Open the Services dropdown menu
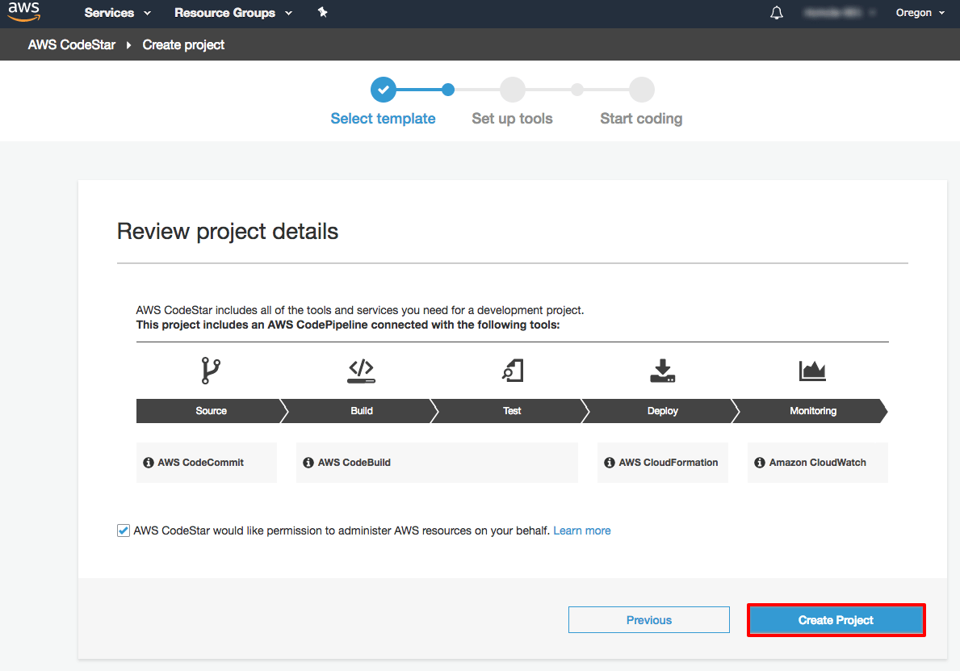Image resolution: width=960 pixels, height=671 pixels. point(118,13)
